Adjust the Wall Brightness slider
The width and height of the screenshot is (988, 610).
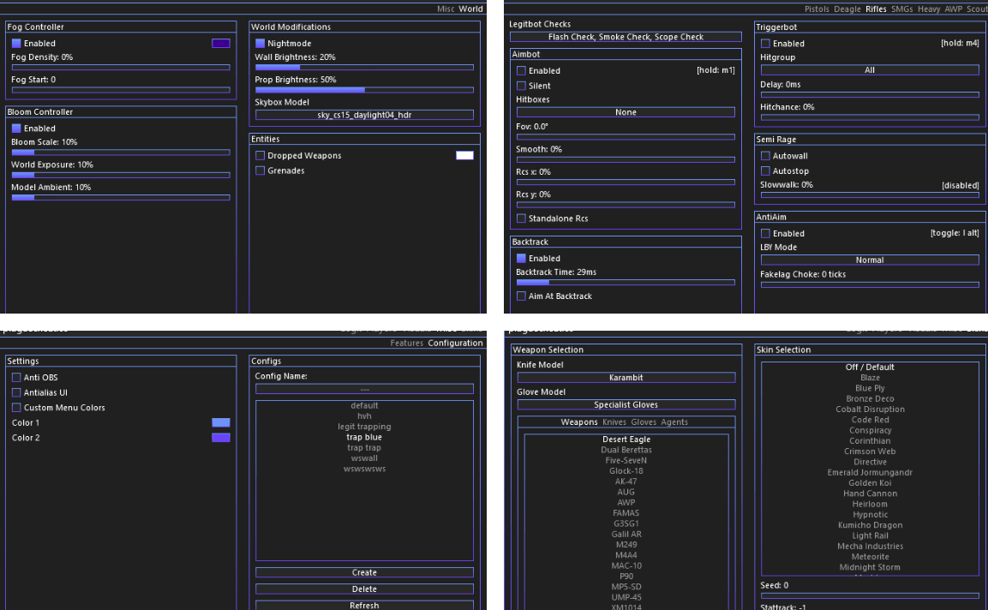[364, 68]
